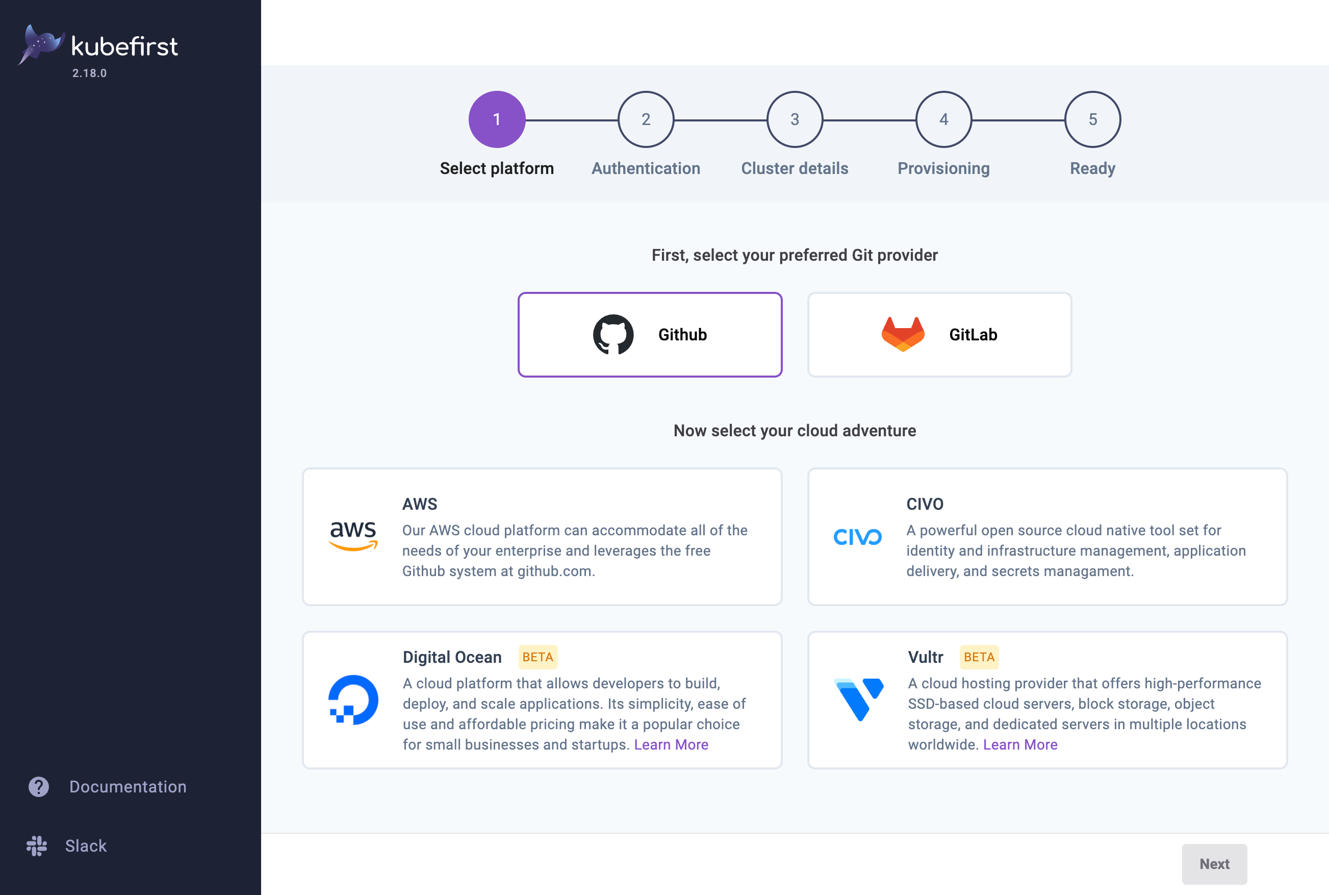Click step 4 Provisioning circle
Viewport: 1329px width, 895px height.
click(943, 119)
